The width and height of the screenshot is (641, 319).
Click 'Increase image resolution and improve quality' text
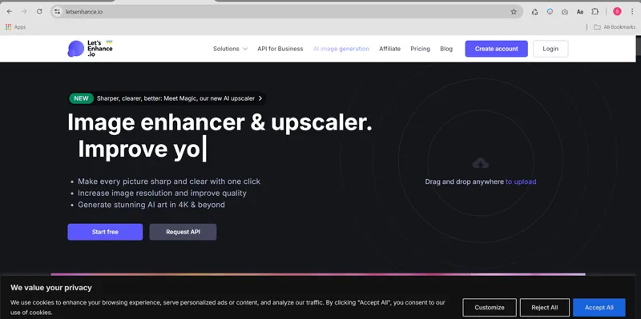[163, 193]
